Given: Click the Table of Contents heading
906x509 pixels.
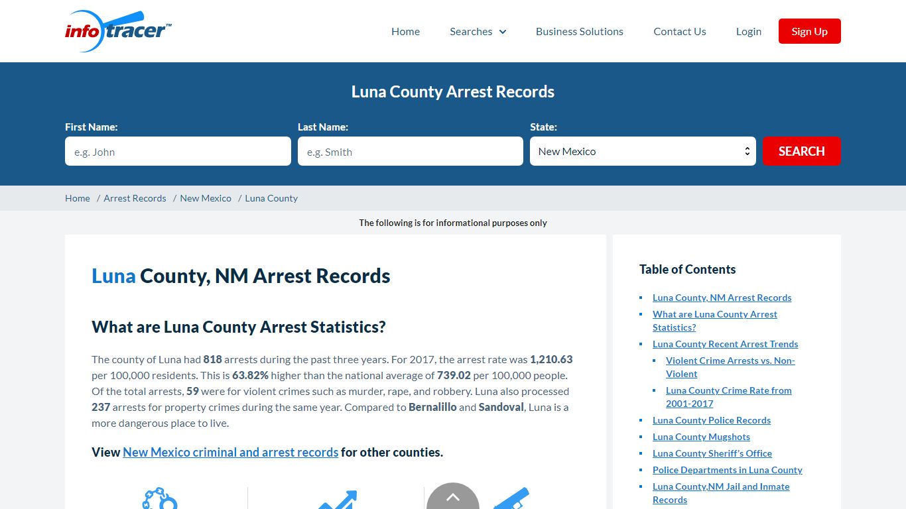Looking at the screenshot, I should 687,269.
